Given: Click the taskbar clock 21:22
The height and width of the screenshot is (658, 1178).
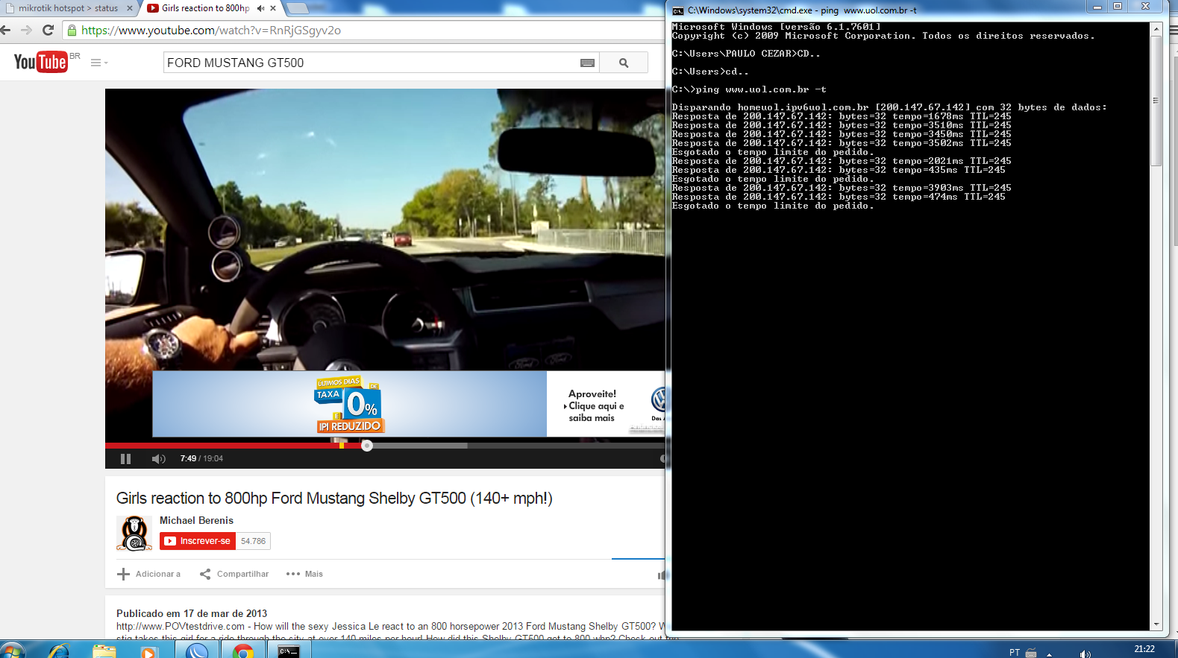Looking at the screenshot, I should [x=1144, y=649].
